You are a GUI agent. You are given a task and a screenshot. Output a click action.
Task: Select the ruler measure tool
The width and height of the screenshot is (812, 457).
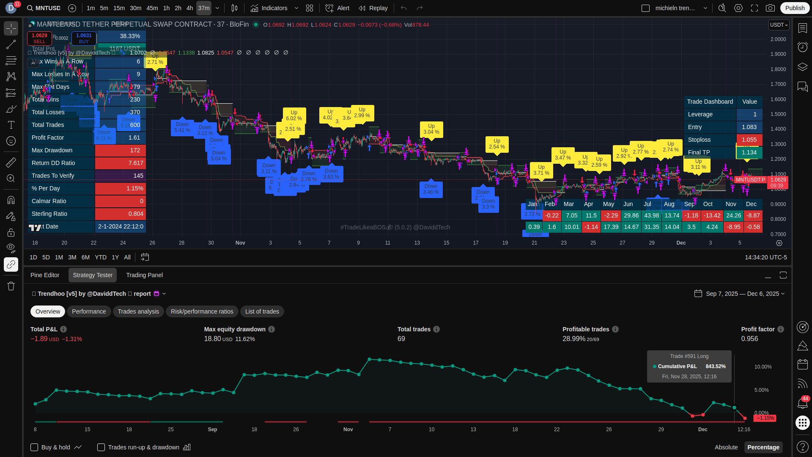click(11, 162)
